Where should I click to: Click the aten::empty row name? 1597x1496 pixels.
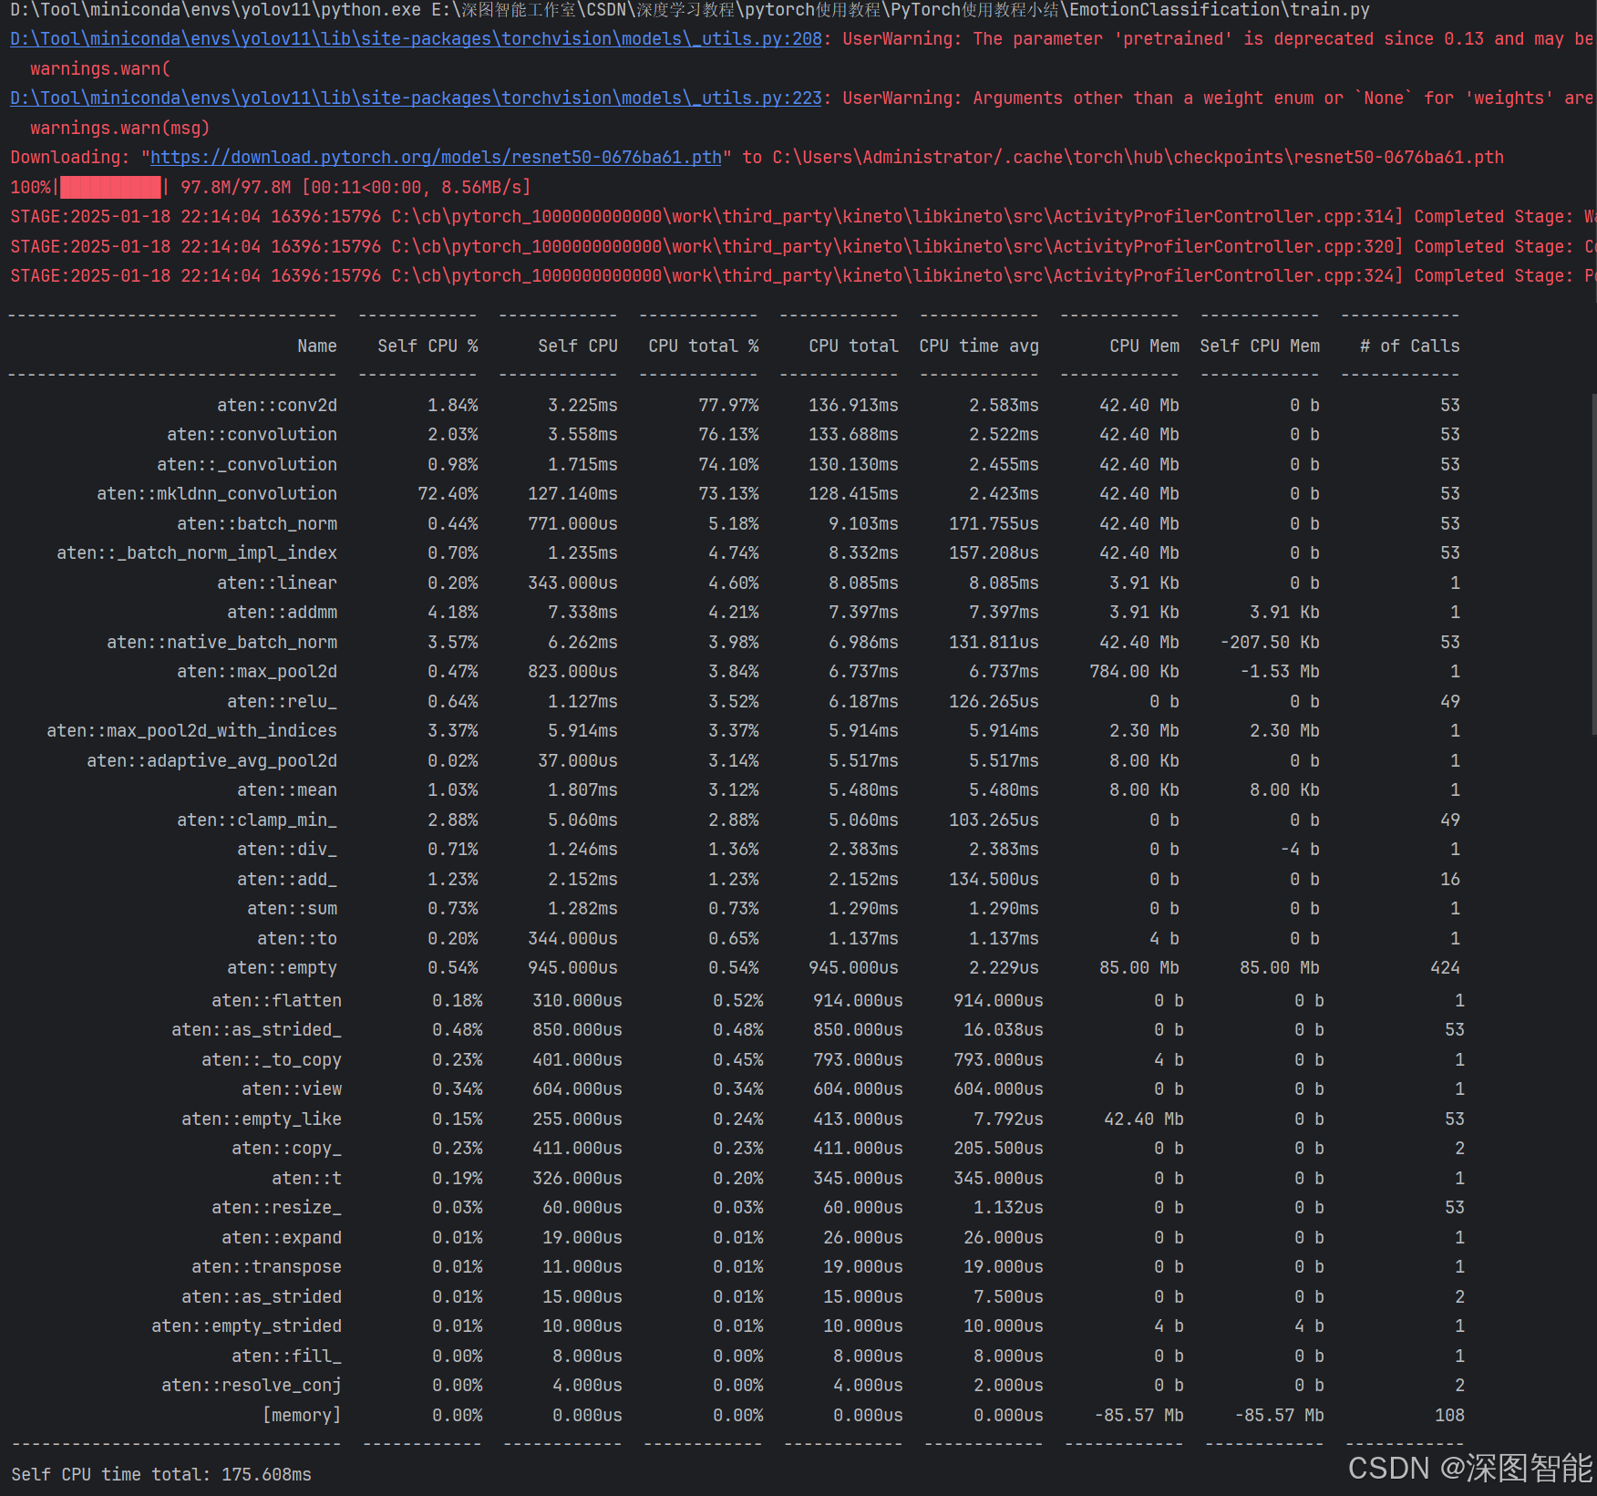282,968
